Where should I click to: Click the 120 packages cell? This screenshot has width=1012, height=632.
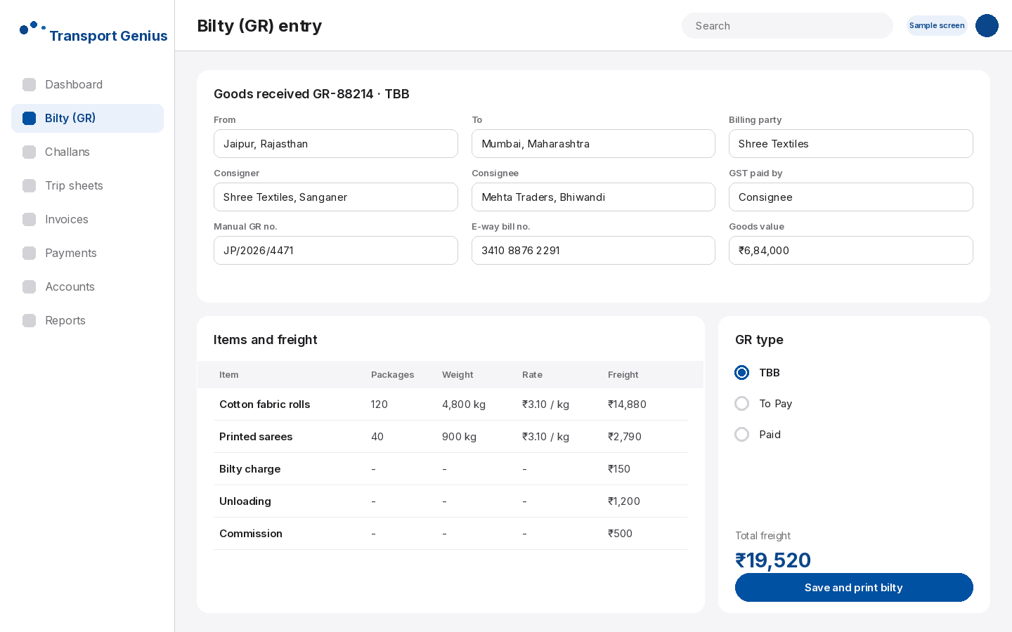(379, 404)
